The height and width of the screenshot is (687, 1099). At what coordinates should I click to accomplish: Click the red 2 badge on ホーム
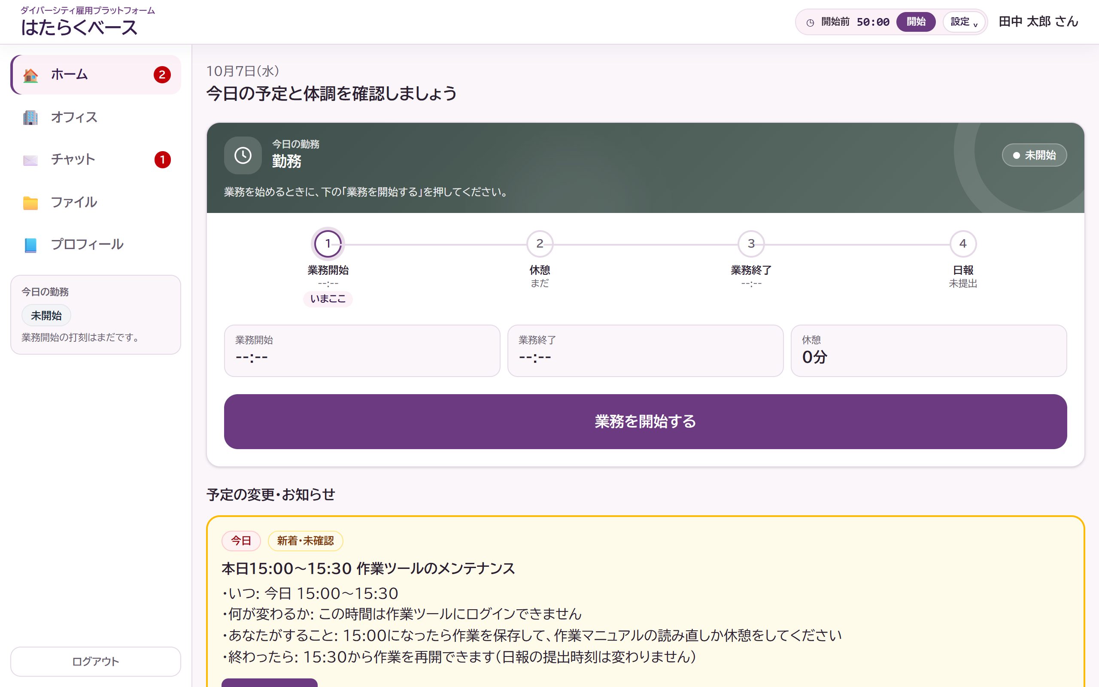click(162, 75)
